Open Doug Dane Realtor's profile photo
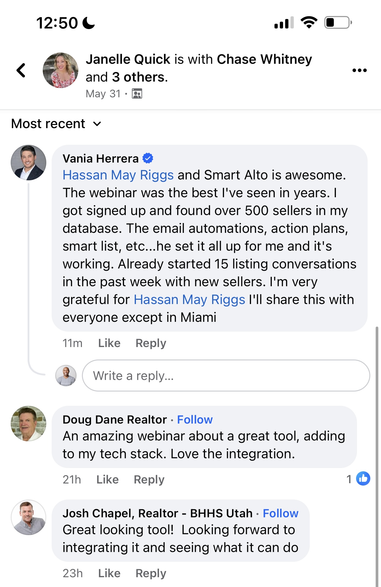The width and height of the screenshot is (381, 587). (x=28, y=424)
